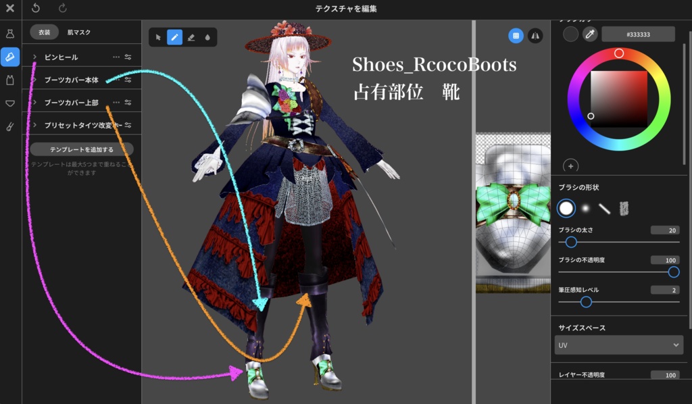
Task: Expand the ピンヒール layer group
Action: (34, 57)
